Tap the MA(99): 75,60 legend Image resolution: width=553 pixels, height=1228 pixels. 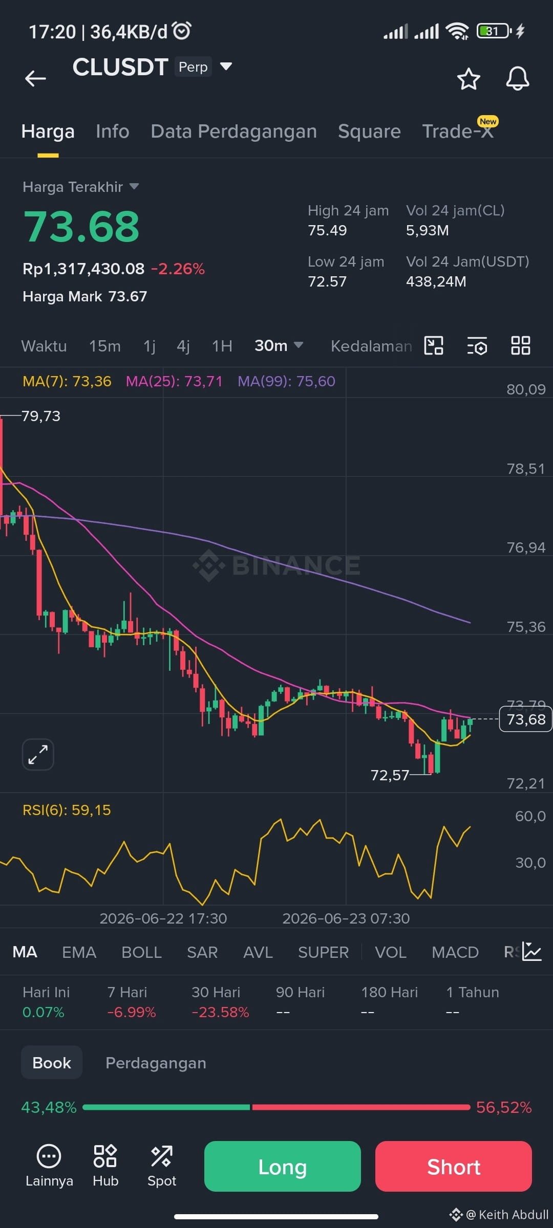[286, 381]
